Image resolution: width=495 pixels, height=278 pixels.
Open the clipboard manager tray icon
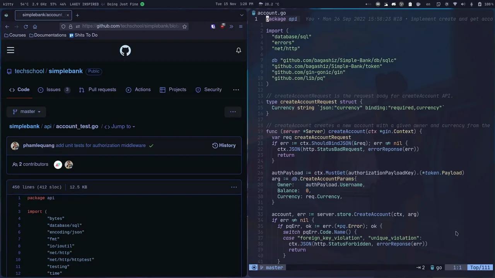tap(410, 4)
